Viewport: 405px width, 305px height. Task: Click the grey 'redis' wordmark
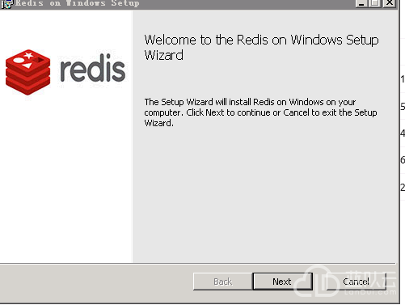[93, 68]
